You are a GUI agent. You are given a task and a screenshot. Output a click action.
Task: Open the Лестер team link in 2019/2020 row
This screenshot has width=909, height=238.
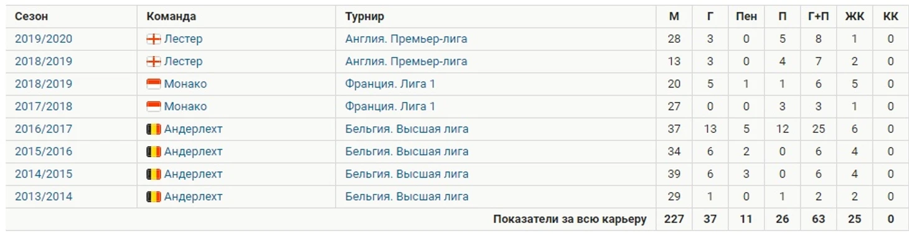coord(183,39)
